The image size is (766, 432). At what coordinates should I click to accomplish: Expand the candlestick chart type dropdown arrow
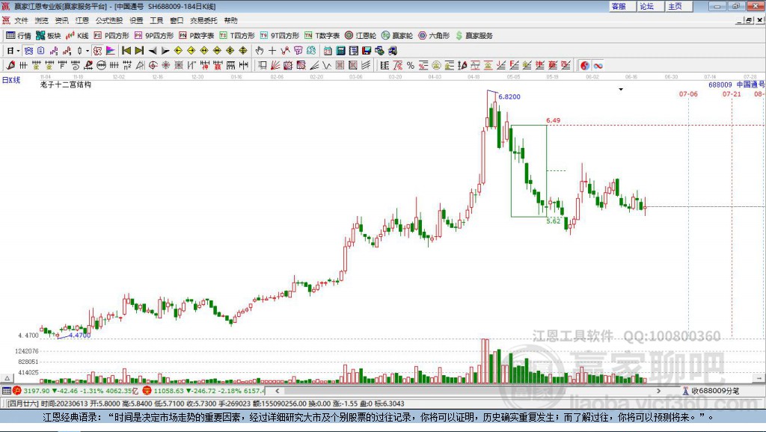(x=88, y=51)
